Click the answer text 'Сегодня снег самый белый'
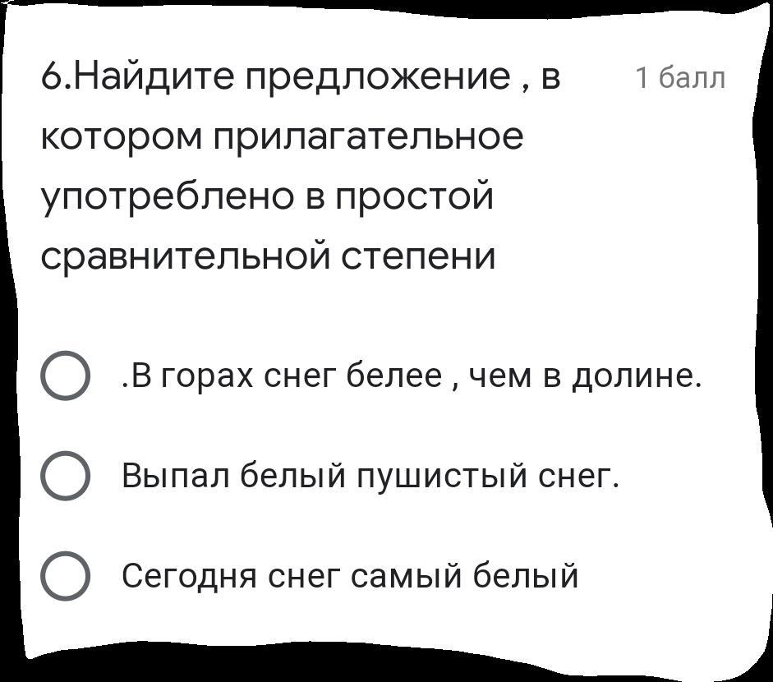This screenshot has height=682, width=773. 349,576
